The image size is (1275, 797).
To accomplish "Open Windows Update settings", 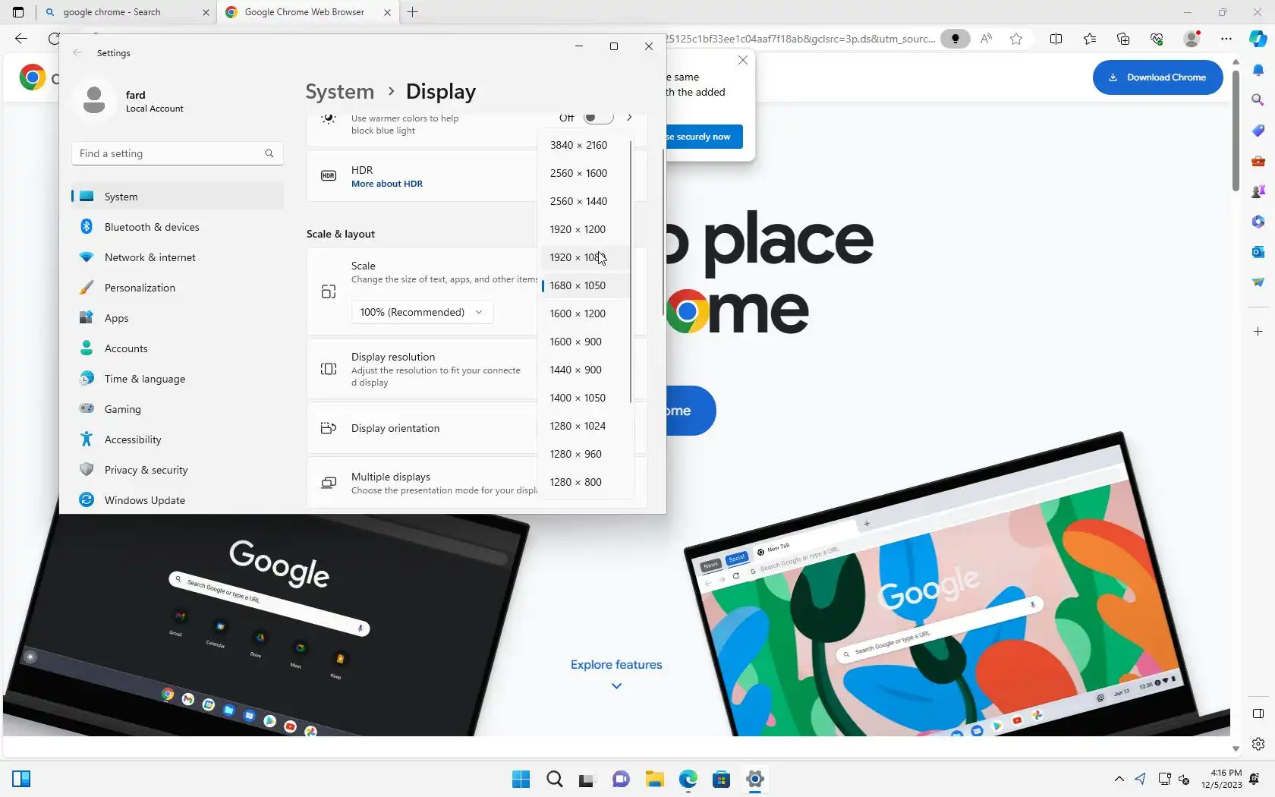I will [178, 500].
